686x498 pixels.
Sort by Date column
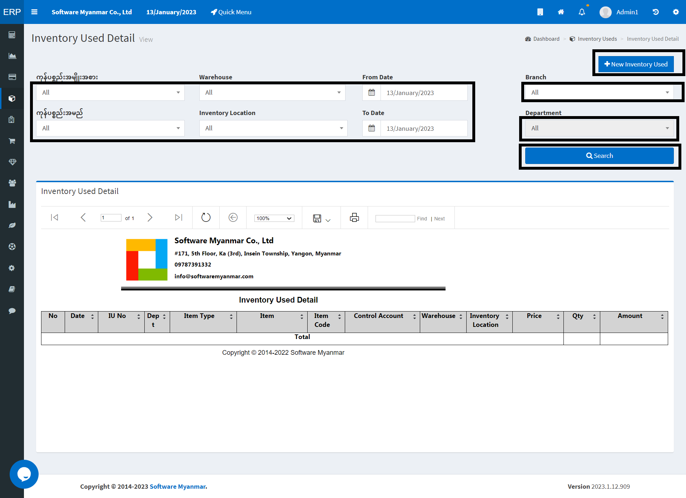92,317
